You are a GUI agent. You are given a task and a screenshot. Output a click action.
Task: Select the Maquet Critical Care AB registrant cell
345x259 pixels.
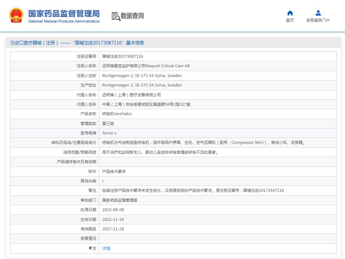click(x=146, y=66)
